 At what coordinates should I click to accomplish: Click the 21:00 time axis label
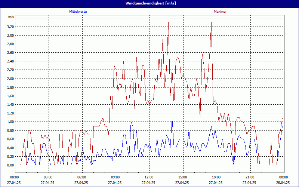tap(250, 177)
